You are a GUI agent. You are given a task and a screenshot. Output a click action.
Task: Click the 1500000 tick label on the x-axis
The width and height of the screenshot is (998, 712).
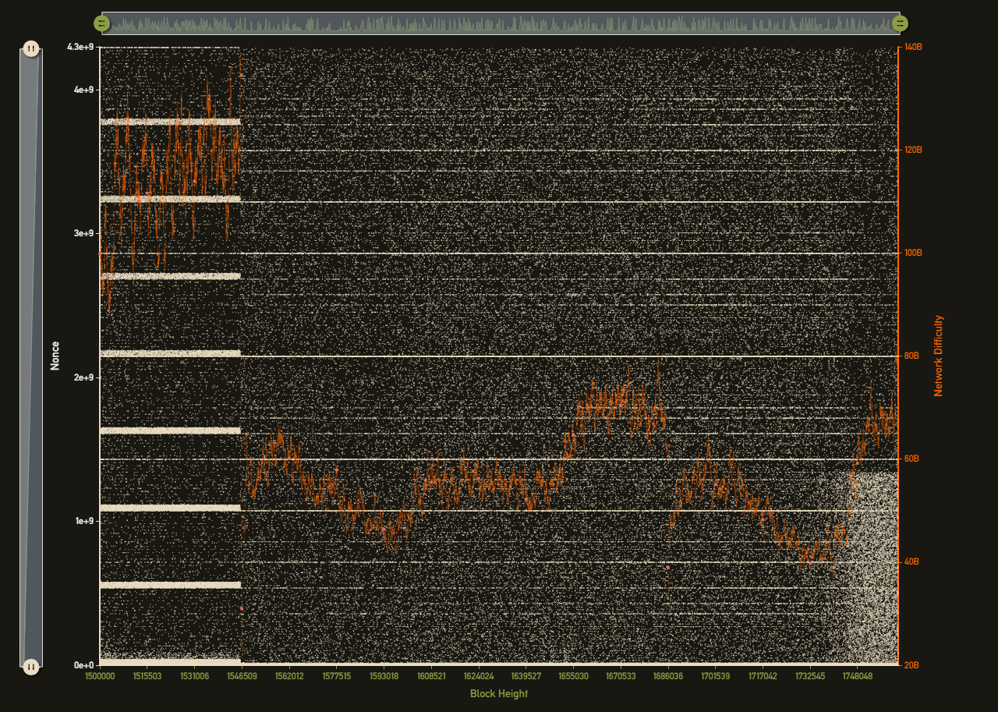pyautogui.click(x=100, y=676)
